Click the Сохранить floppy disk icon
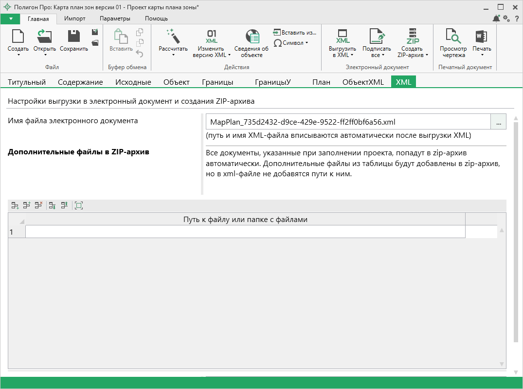Viewport: 523px width, 389px height. click(x=73, y=37)
